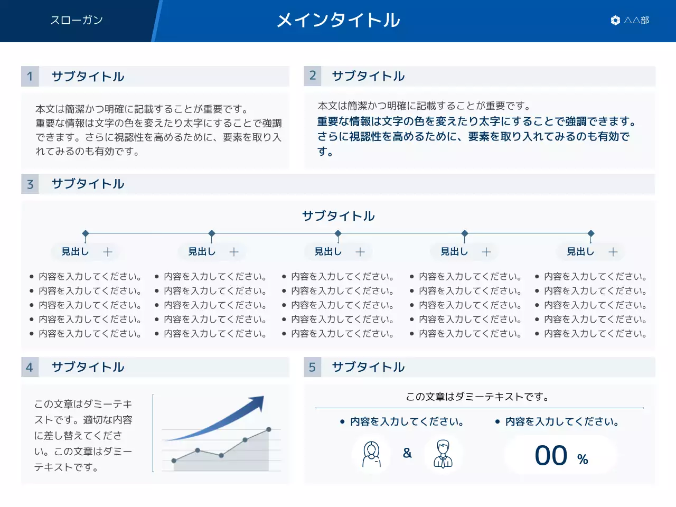The width and height of the screenshot is (676, 507).
Task: Click the サブタイトル heading of section 3
Action: (88, 184)
